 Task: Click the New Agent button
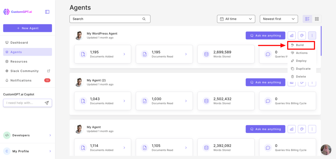[x=28, y=28]
